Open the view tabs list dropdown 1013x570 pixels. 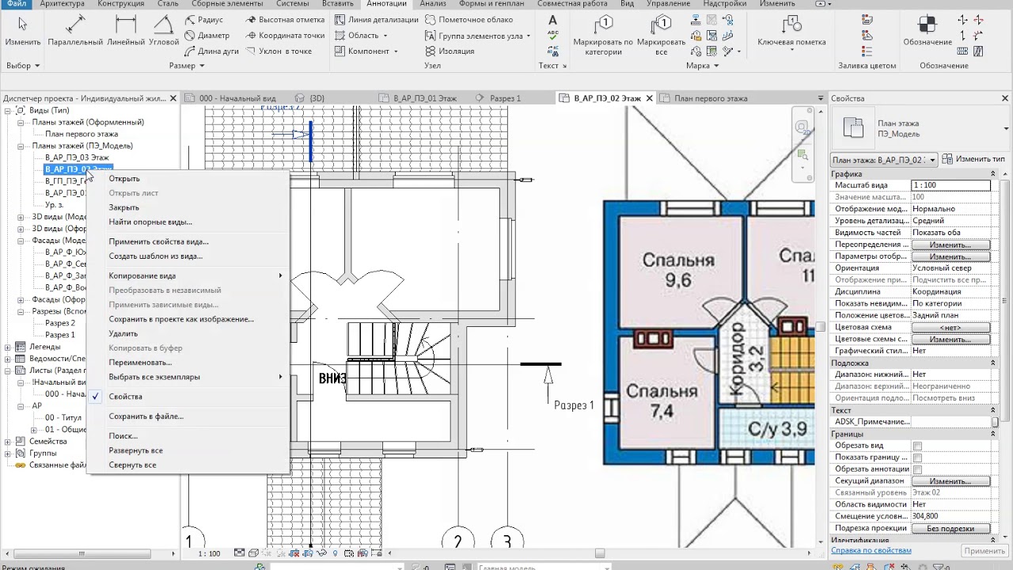[821, 98]
